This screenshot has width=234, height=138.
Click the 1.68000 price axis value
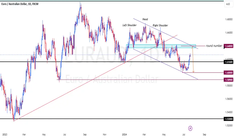click(x=229, y=19)
